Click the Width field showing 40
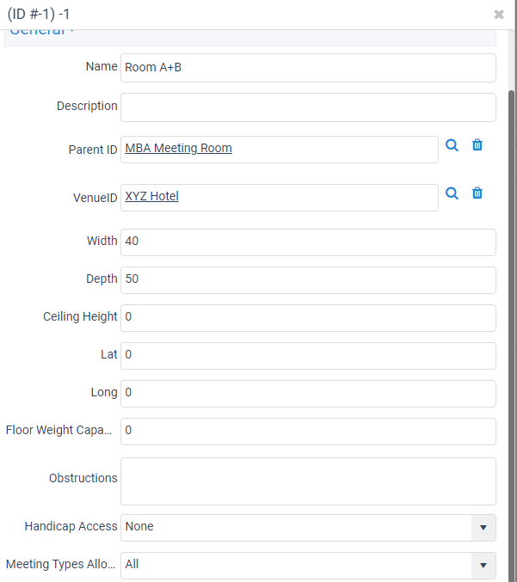Viewport: 517px width, 582px height. point(308,242)
